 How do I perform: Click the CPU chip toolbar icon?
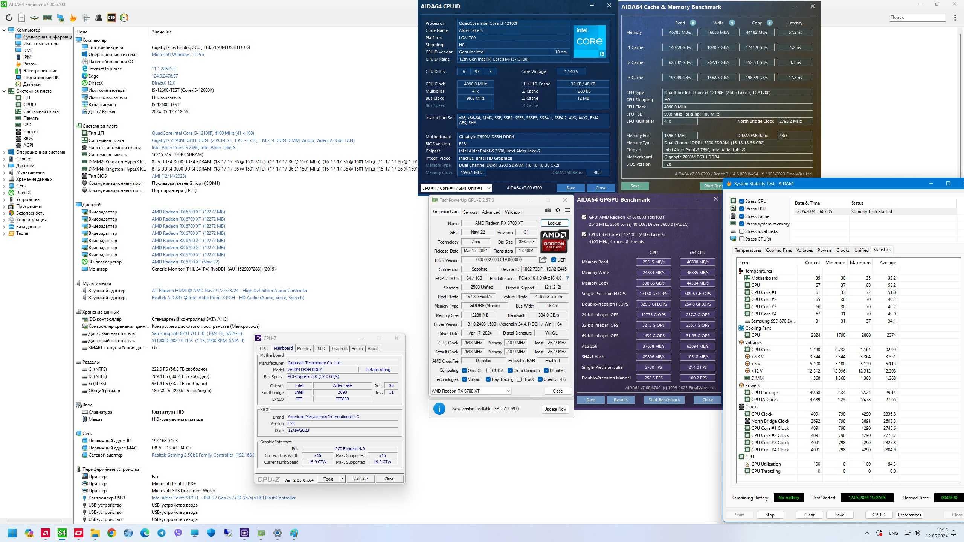[x=34, y=18]
